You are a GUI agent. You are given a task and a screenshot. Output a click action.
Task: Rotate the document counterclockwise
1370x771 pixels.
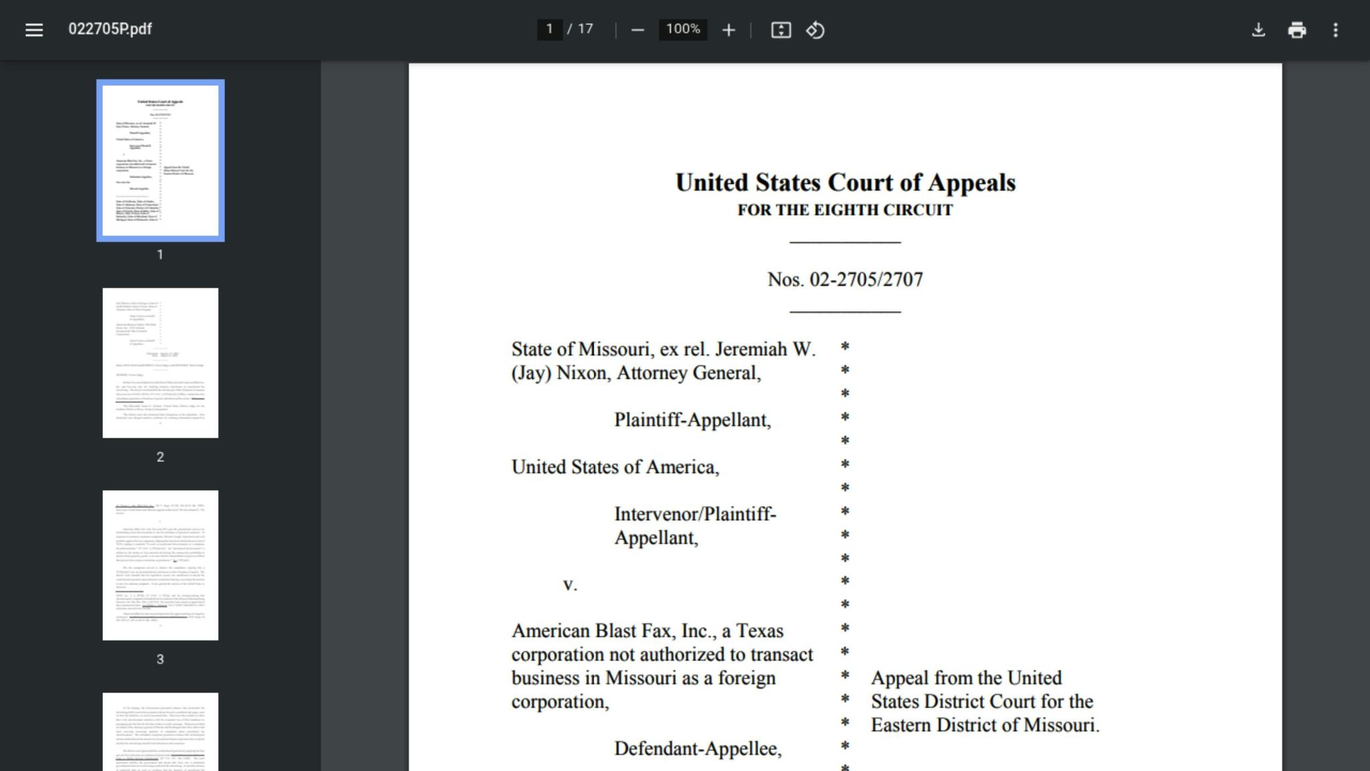[815, 30]
